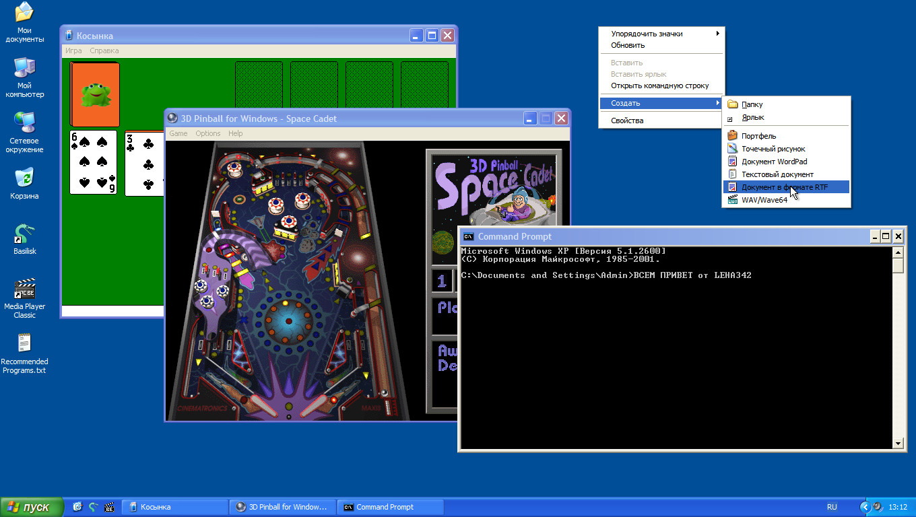
Task: Click the frog card deck in Косынка
Action: 95,94
